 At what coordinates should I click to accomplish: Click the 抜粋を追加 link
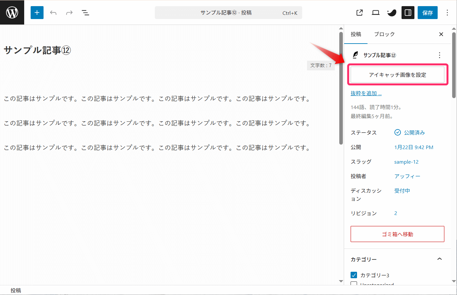click(x=366, y=93)
